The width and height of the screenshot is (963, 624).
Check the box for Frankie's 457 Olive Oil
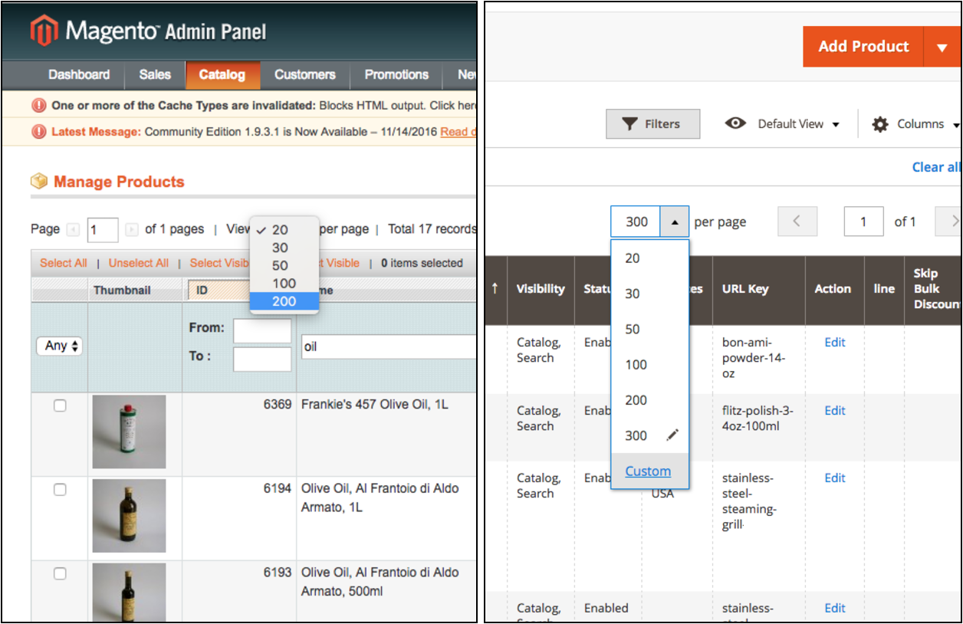coord(60,406)
